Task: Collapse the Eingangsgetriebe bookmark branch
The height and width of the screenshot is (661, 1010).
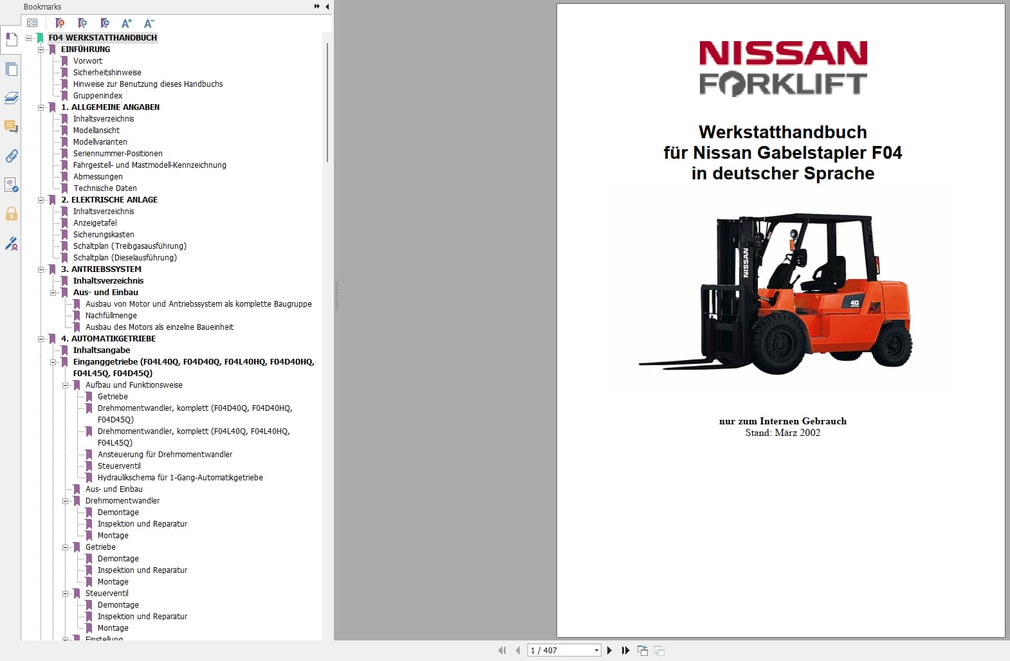Action: pos(53,362)
